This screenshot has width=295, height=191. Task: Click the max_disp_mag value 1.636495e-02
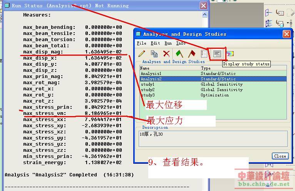pos(103,51)
